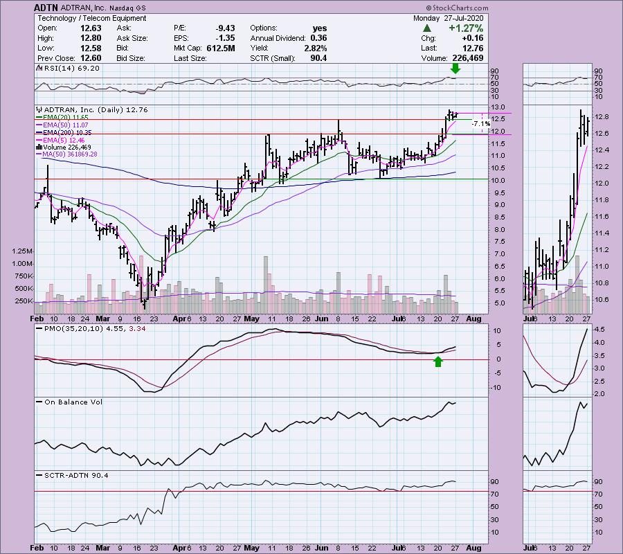Screen dimensions: 623x554
Task: Select the Low value 12.58
Action: (91, 48)
